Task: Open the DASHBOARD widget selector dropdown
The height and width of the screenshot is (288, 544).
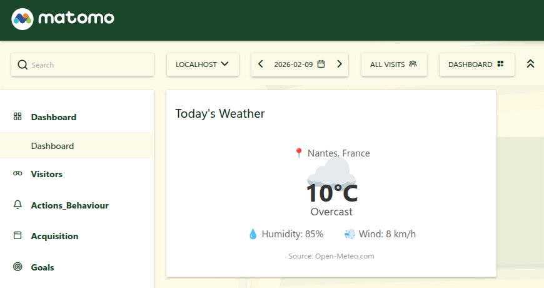Action: pyautogui.click(x=476, y=64)
